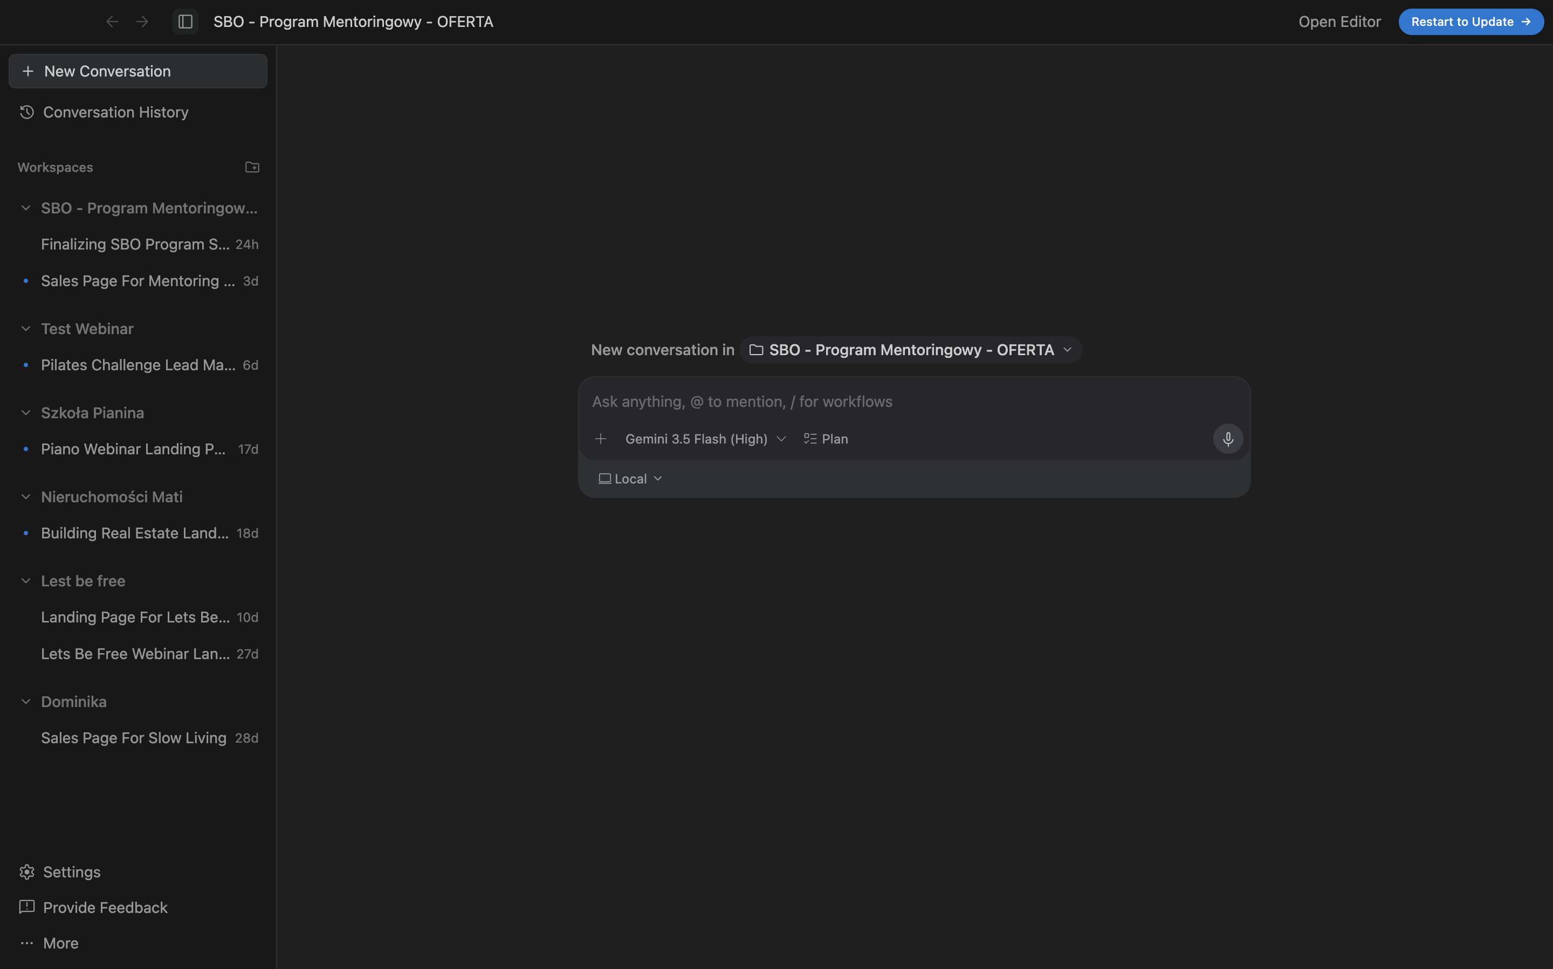This screenshot has width=1553, height=969.
Task: Open the Local environment dropdown
Action: pyautogui.click(x=630, y=479)
